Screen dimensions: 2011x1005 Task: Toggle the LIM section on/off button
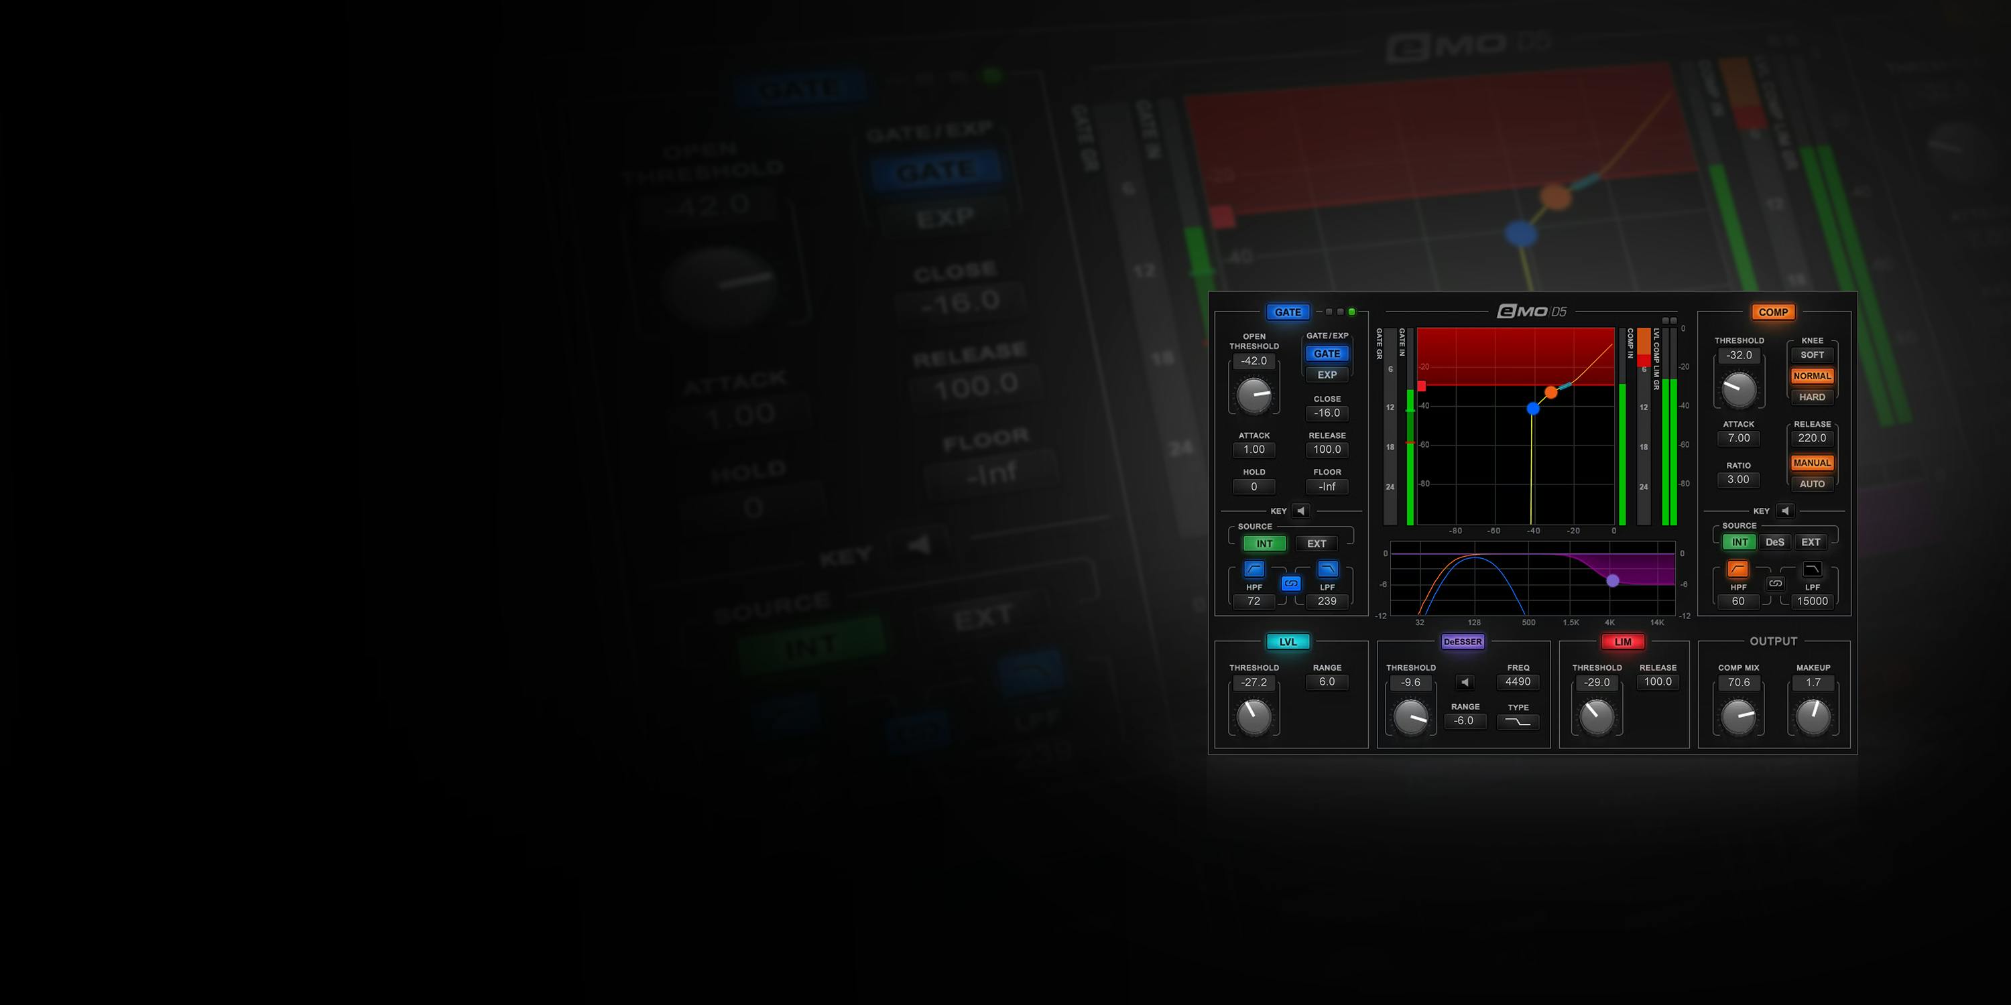[1623, 642]
